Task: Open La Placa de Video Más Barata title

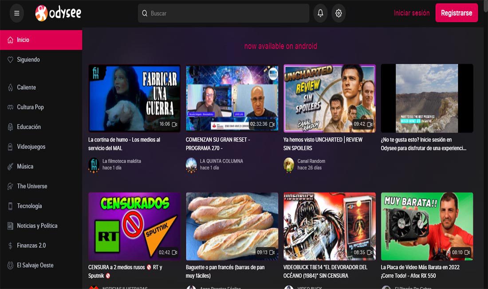Action: pos(420,271)
